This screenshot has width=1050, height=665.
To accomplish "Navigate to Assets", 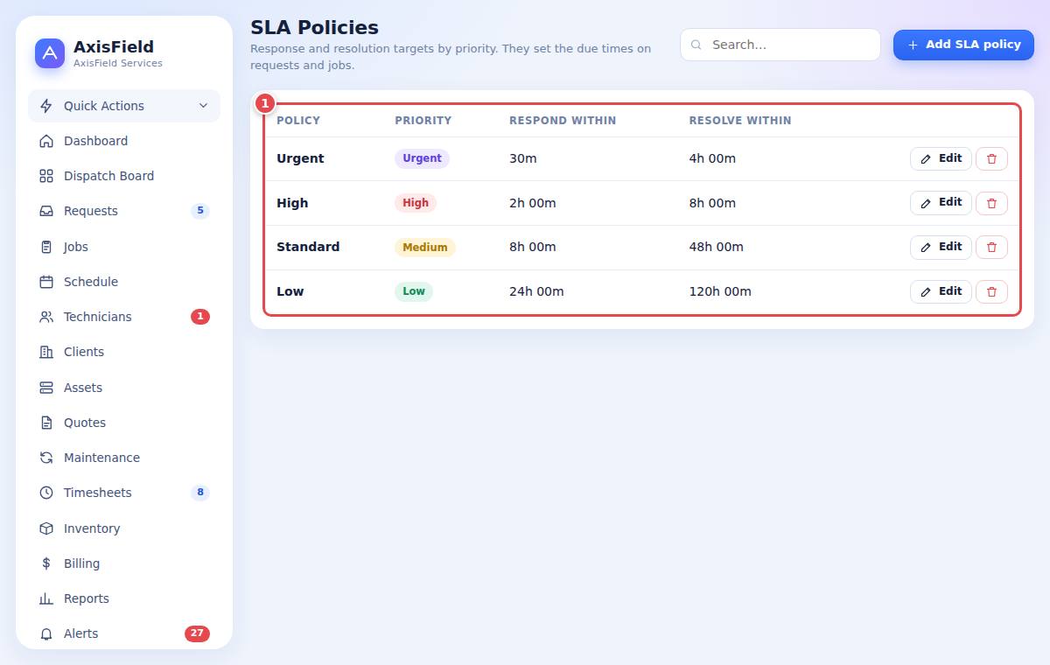I will point(124,388).
